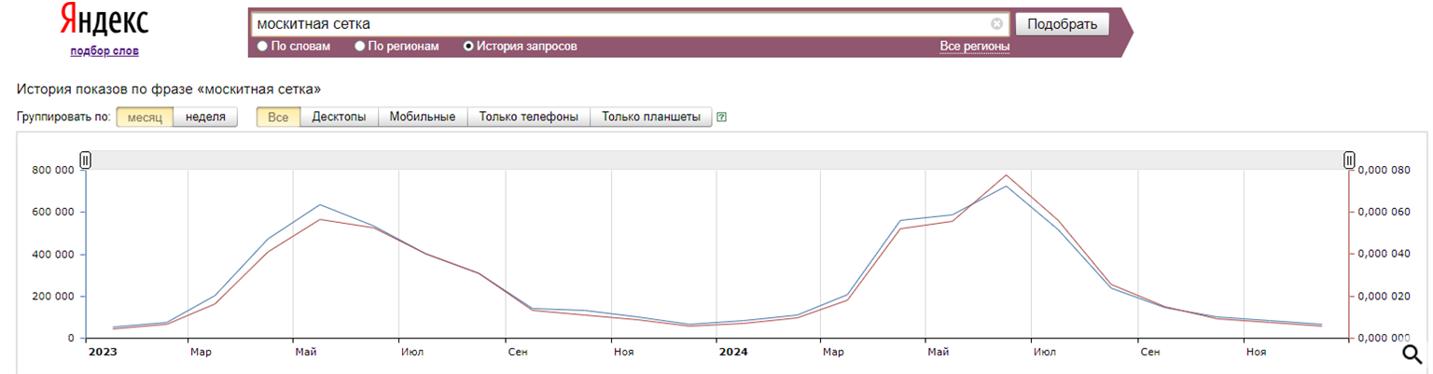Click the magnifier zoom icon on chart
Image resolution: width=1433 pixels, height=374 pixels.
[x=1412, y=354]
